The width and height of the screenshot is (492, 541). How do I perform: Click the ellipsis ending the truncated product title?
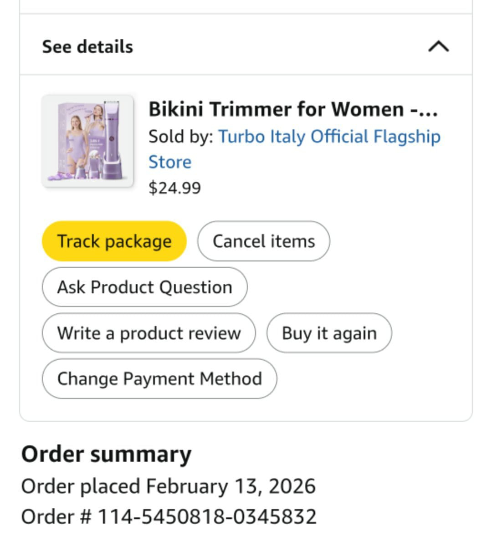click(429, 110)
